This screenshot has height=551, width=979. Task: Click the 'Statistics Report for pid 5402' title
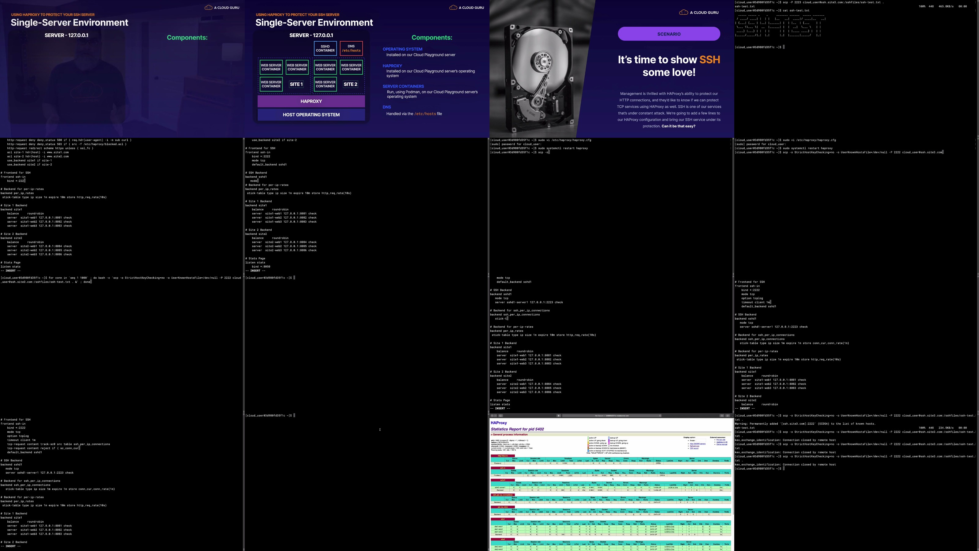517,429
